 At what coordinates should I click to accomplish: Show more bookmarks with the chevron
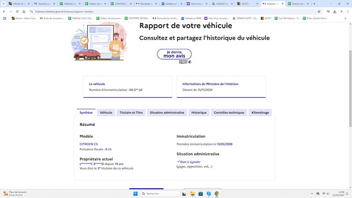tap(345, 18)
